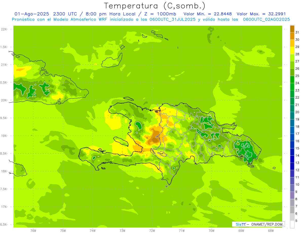Click the "29" color scale label
The width and height of the screenshot is (304, 234).
[x=297, y=47]
